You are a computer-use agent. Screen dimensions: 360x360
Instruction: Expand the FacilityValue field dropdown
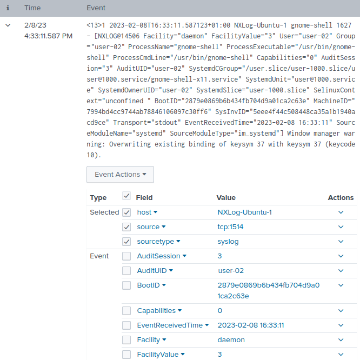pos(183,355)
